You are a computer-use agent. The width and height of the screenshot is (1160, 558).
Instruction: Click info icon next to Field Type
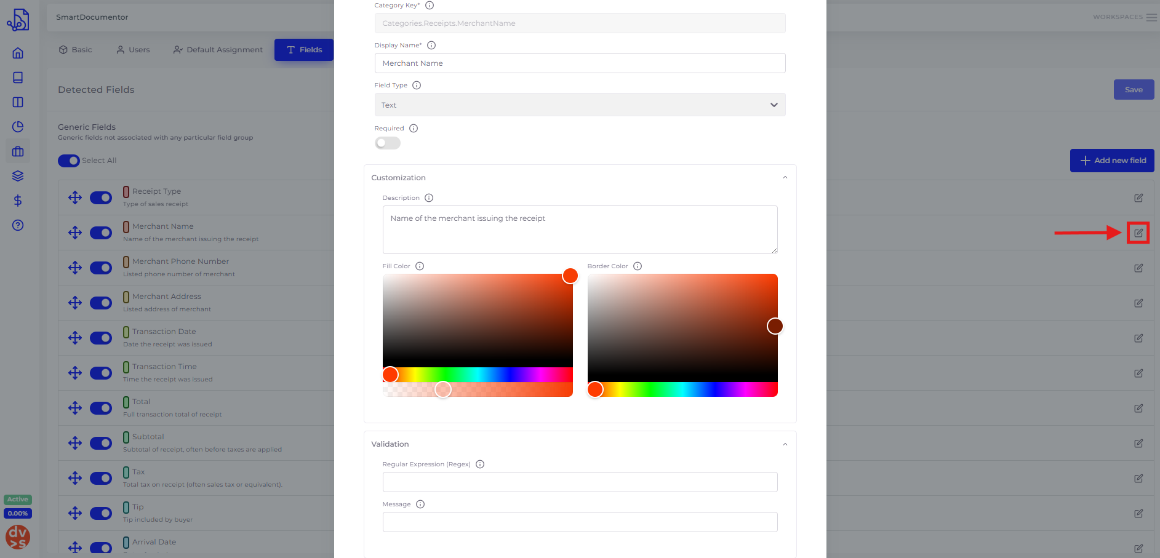417,86
